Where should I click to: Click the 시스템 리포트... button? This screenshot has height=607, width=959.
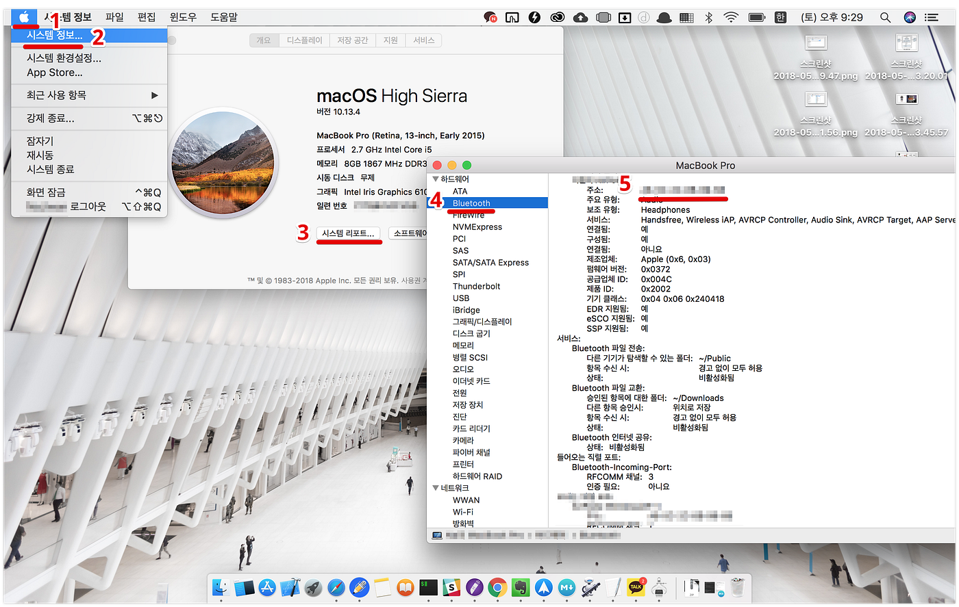348,233
